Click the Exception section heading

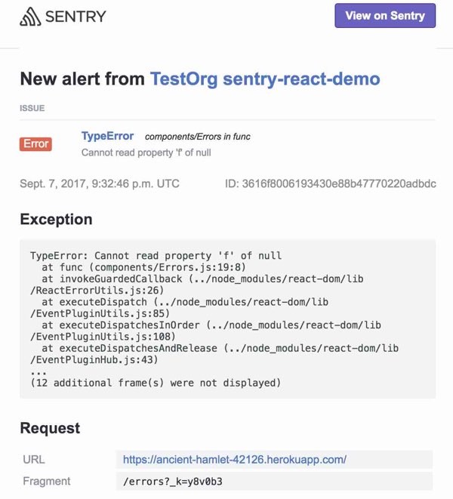pos(57,219)
